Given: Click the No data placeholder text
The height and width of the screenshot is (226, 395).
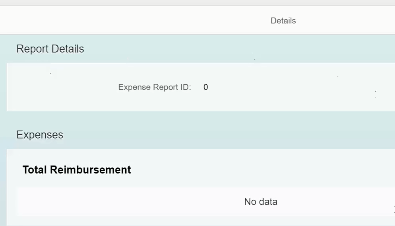Looking at the screenshot, I should [261, 202].
